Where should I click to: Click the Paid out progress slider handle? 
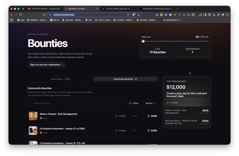pos(143,41)
